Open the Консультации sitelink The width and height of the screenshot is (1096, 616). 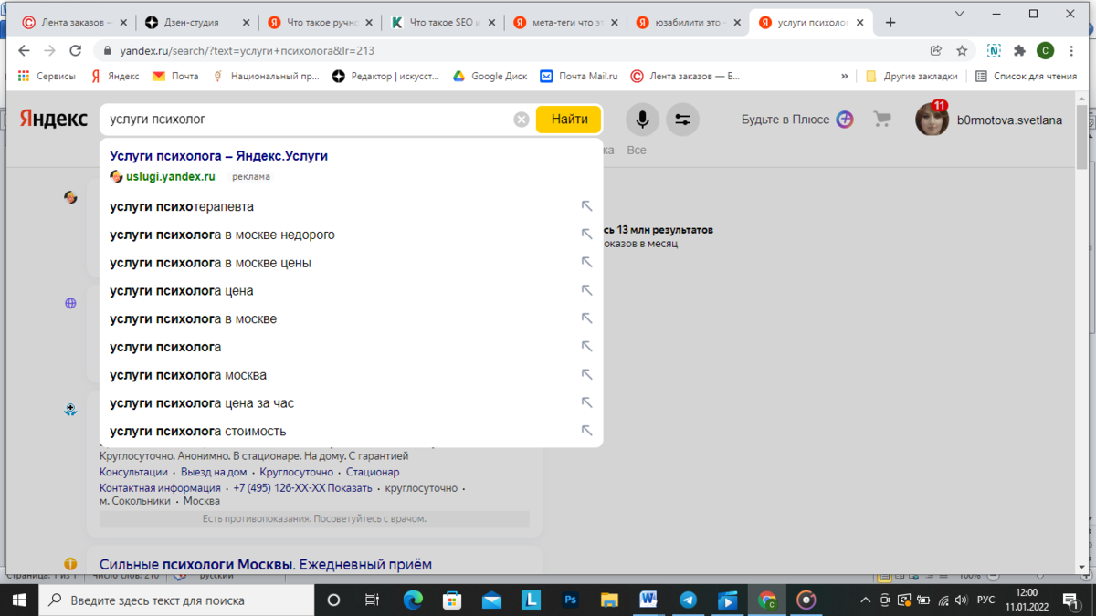click(133, 472)
